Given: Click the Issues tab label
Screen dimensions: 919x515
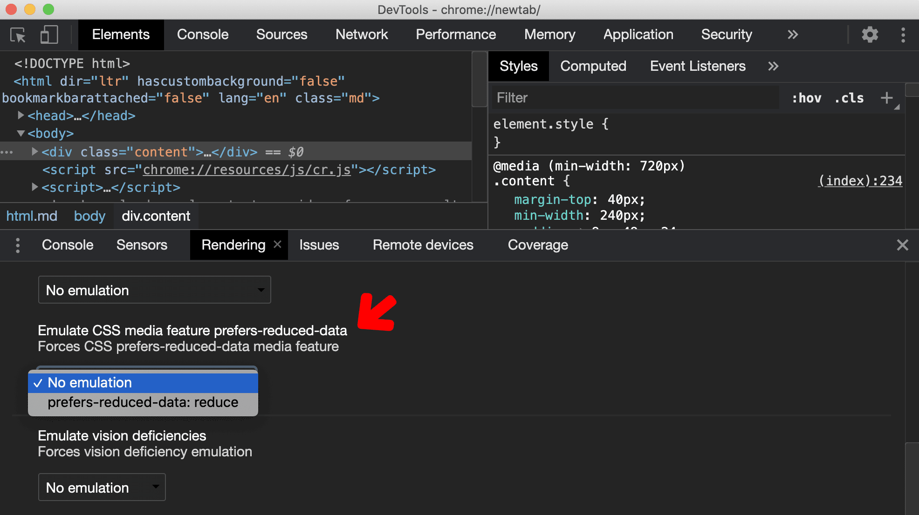Looking at the screenshot, I should coord(319,244).
